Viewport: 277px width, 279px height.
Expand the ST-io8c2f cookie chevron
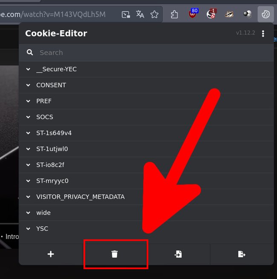pyautogui.click(x=28, y=165)
